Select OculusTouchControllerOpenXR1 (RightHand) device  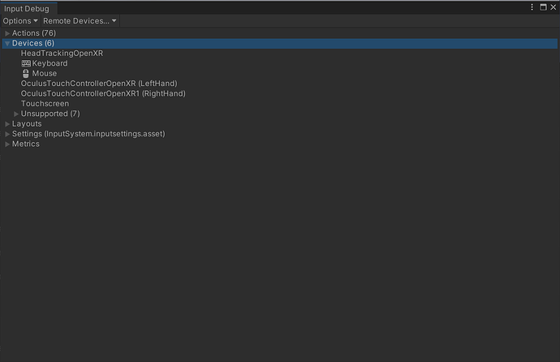(103, 93)
